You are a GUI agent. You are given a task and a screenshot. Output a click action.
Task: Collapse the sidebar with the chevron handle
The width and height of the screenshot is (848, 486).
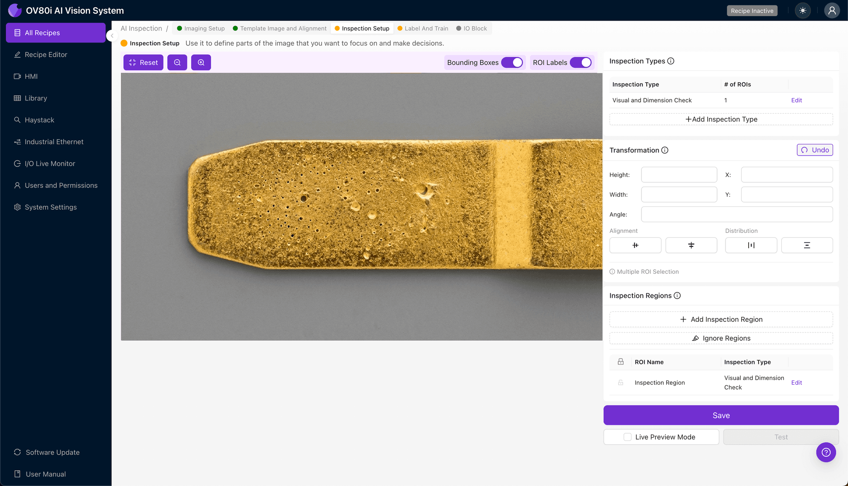point(111,36)
